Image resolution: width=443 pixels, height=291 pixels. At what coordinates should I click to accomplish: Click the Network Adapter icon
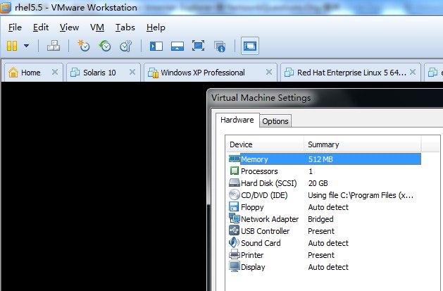235,218
